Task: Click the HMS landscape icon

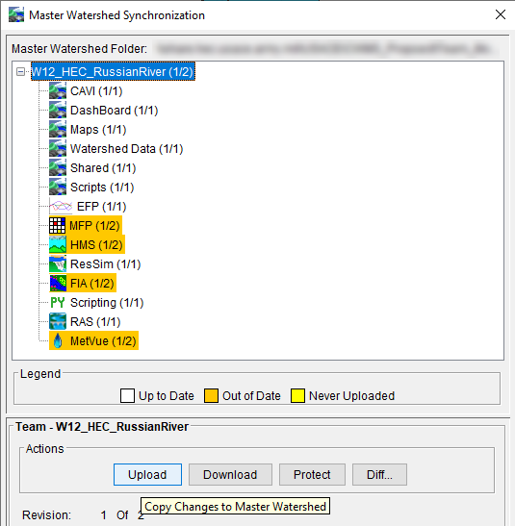Action: point(58,245)
